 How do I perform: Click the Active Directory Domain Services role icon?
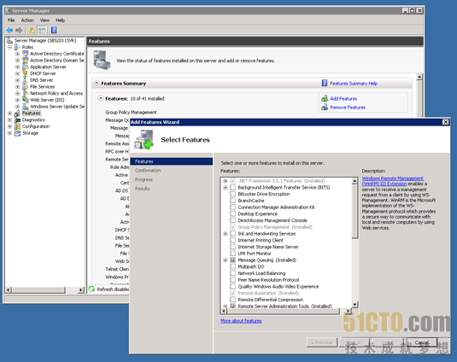click(26, 61)
